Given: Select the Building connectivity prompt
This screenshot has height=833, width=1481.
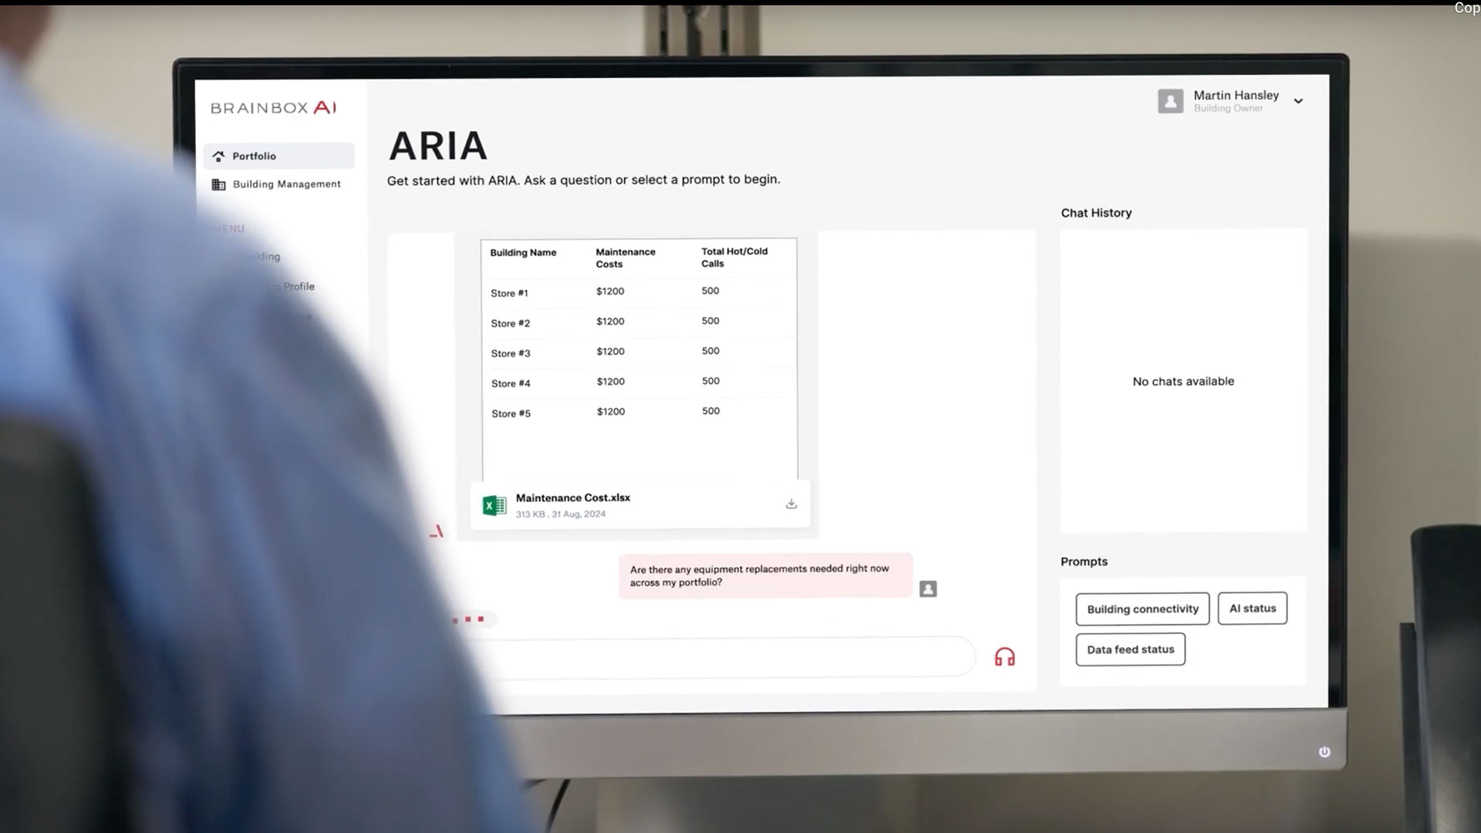Looking at the screenshot, I should (1142, 609).
